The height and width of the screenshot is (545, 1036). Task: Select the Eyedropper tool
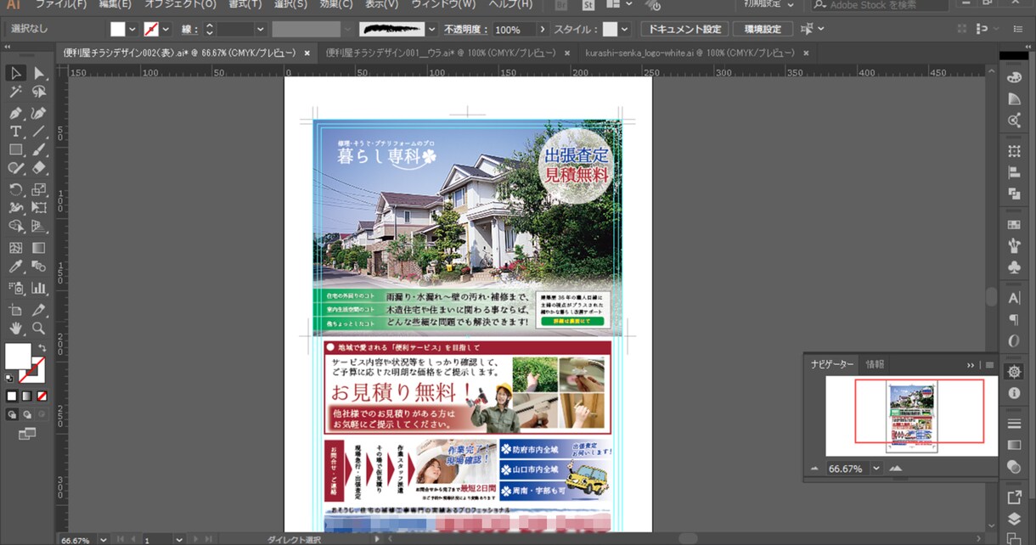click(x=15, y=267)
